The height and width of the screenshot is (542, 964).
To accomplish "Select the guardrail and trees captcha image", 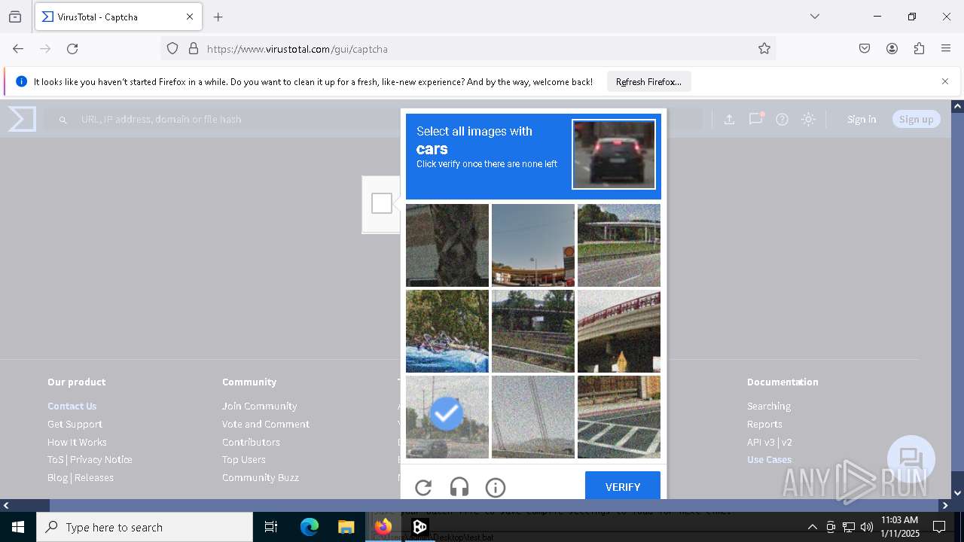I will pos(533,331).
